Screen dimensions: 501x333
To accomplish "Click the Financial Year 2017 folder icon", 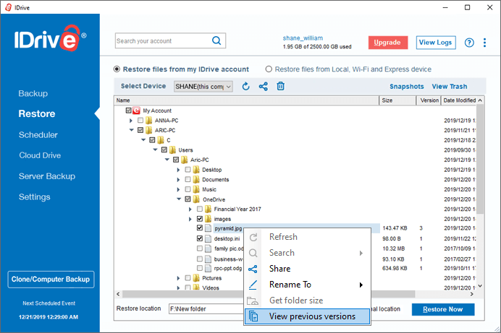I will pos(208,209).
